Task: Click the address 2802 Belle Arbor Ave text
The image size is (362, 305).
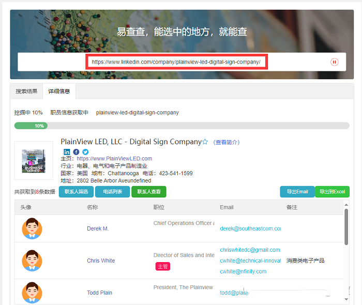Action: point(114,180)
